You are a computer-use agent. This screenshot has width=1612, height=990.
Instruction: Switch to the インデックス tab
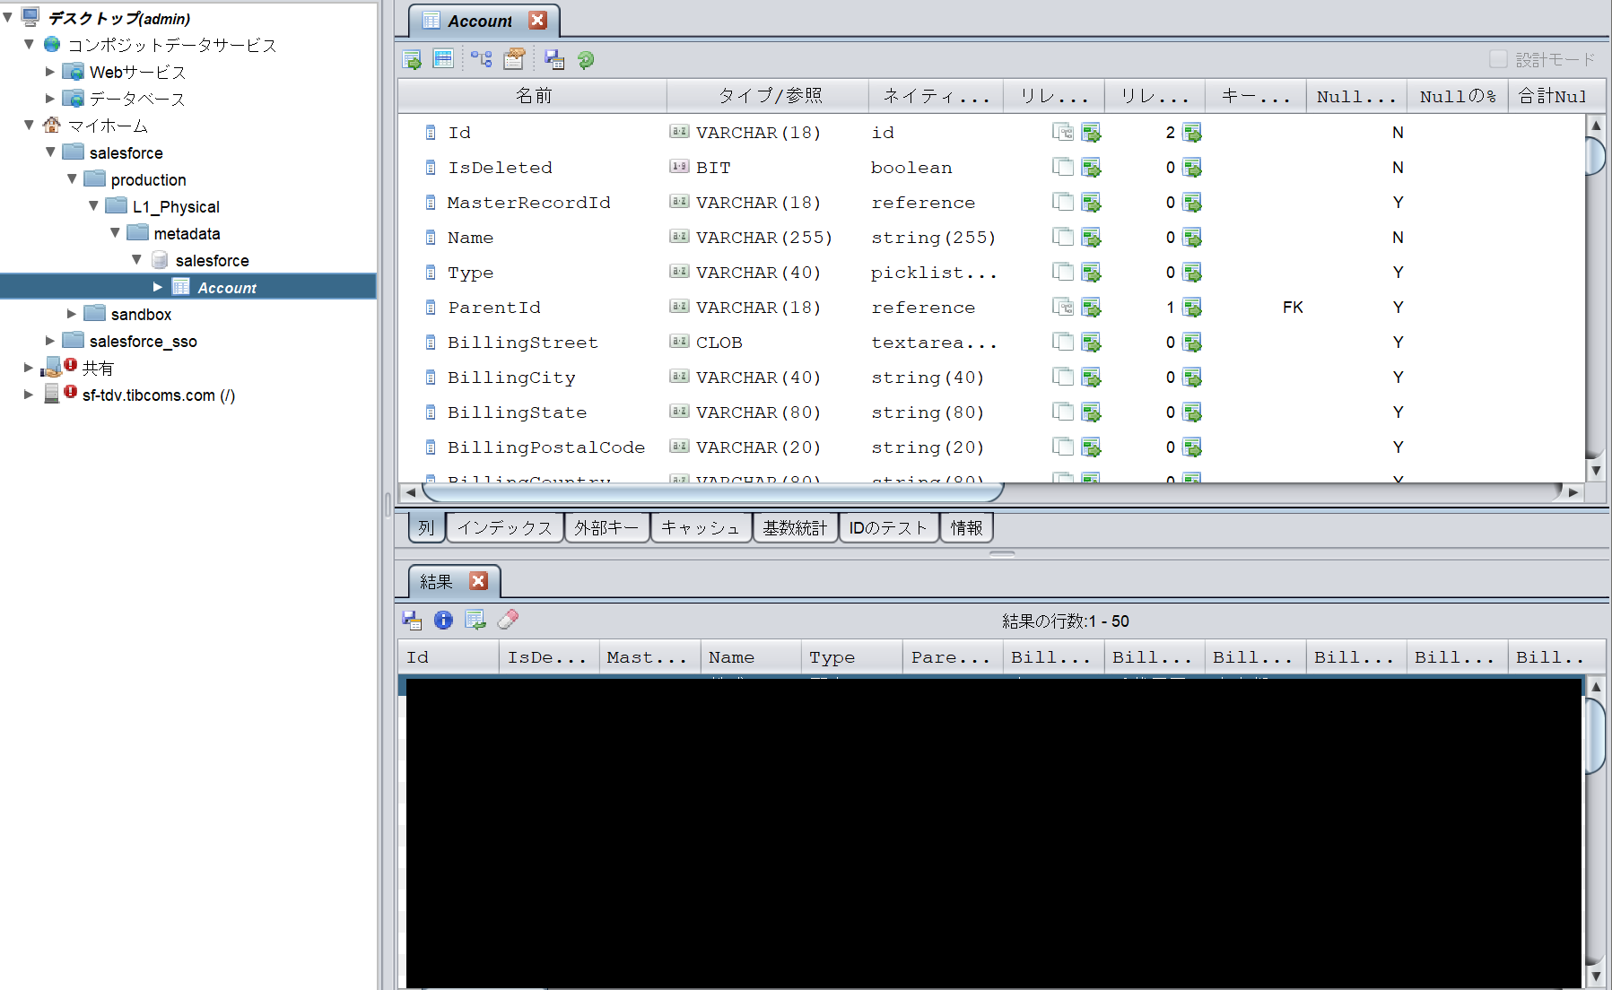pos(505,528)
